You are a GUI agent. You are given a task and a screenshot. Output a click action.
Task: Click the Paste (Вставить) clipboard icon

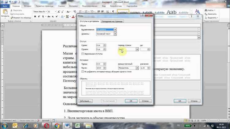click(x=5, y=12)
